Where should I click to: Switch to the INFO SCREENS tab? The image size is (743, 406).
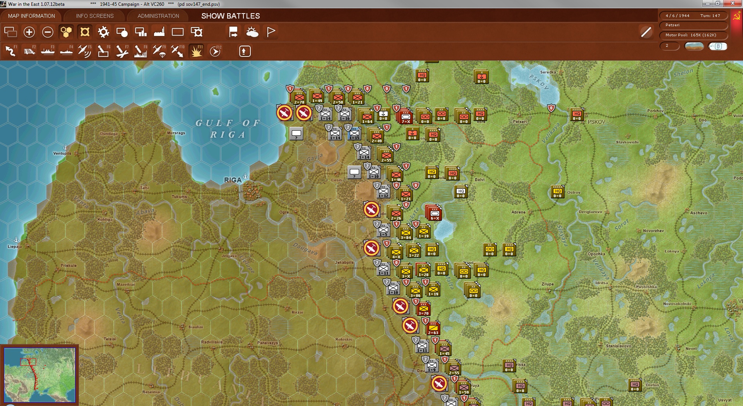click(x=95, y=16)
